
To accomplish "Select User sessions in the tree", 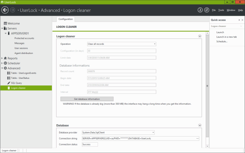I will (21, 48).
